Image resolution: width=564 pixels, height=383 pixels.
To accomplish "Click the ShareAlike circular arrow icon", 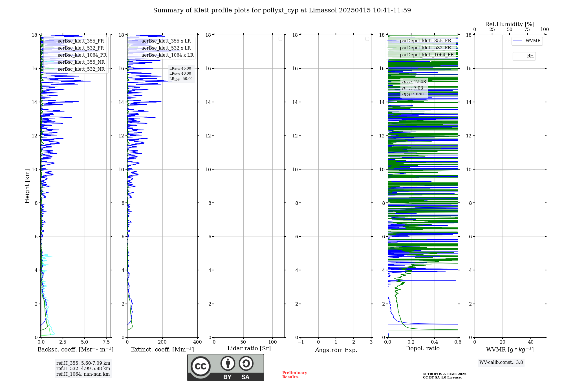I will click(246, 363).
